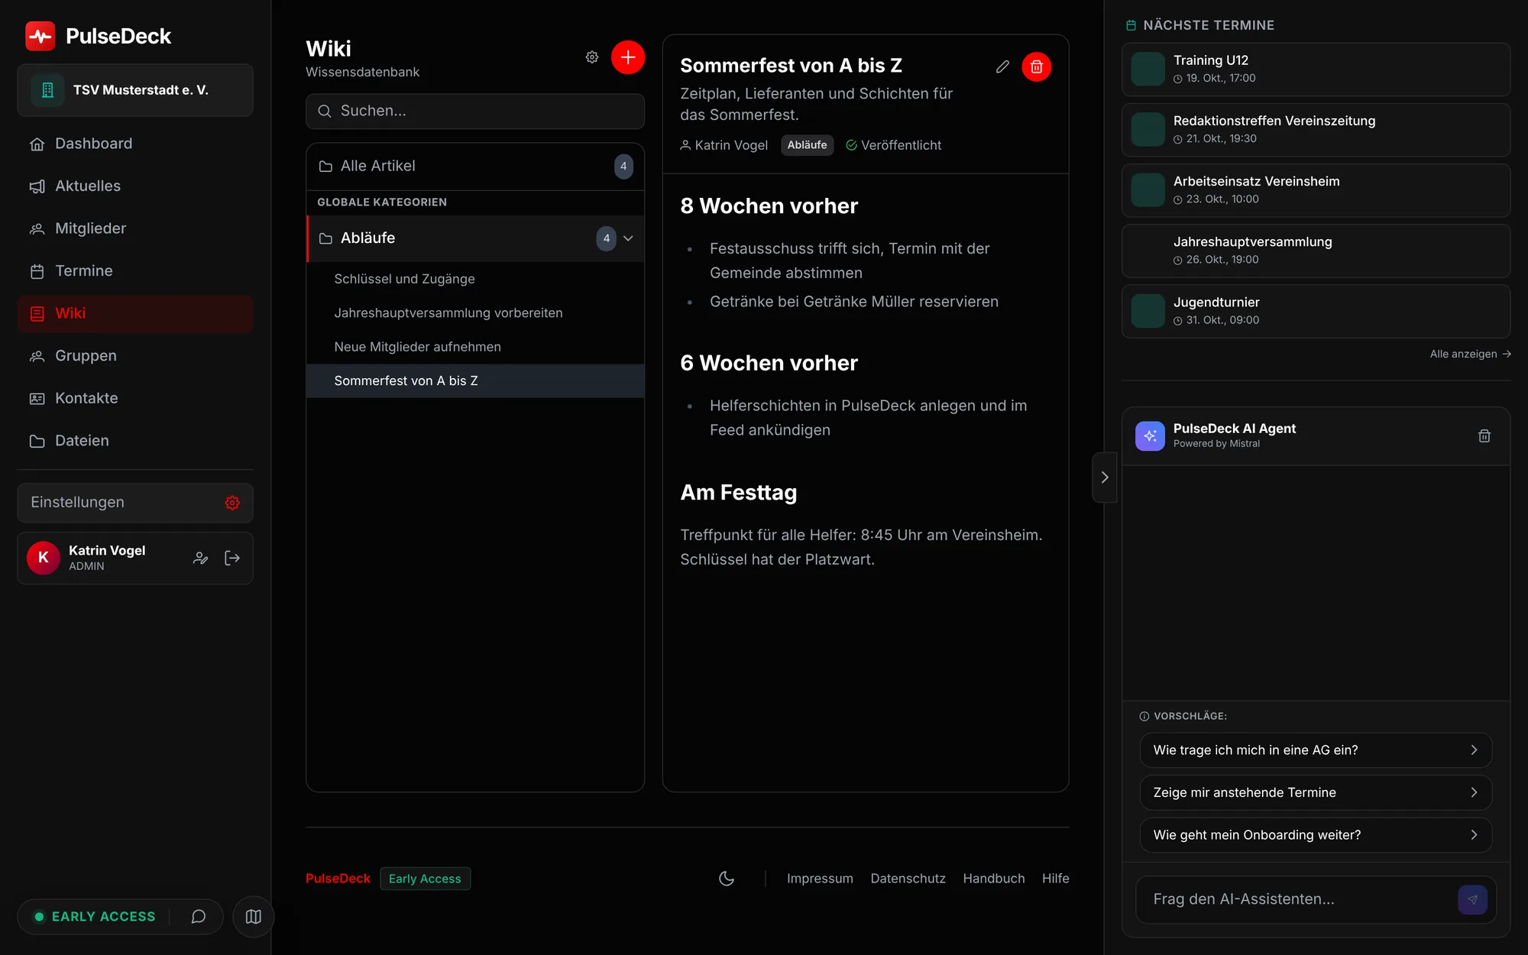
Task: Open Einstellungen panel
Action: [x=135, y=503]
